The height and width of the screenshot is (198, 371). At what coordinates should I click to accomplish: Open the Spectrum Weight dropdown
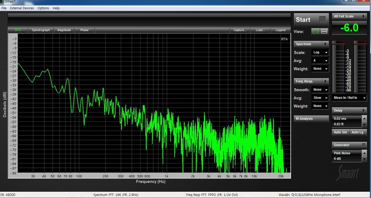click(320, 69)
